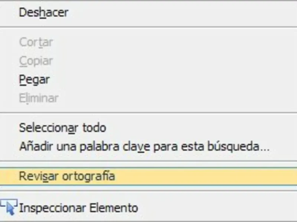Delete the selection using Eliminar

[148, 98]
